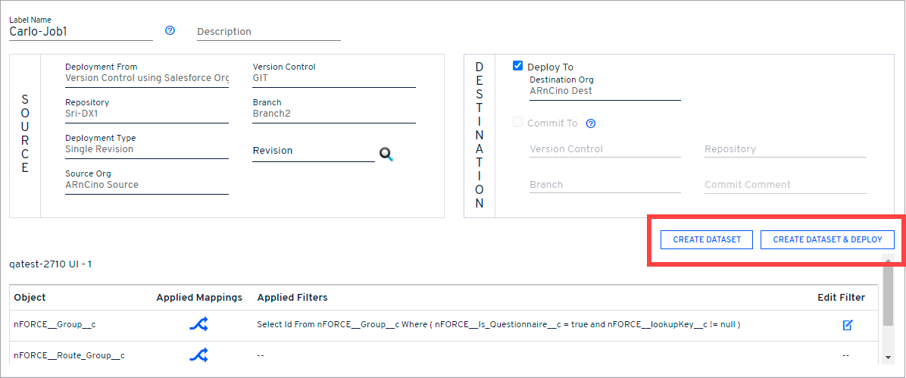Screen dimensions: 906x378
Task: Click the Create Dataset & Deploy button
Action: [827, 239]
